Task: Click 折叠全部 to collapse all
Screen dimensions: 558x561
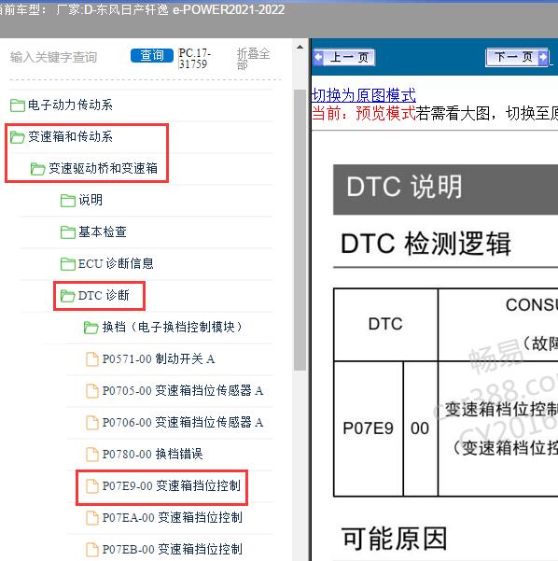Action: tap(253, 58)
